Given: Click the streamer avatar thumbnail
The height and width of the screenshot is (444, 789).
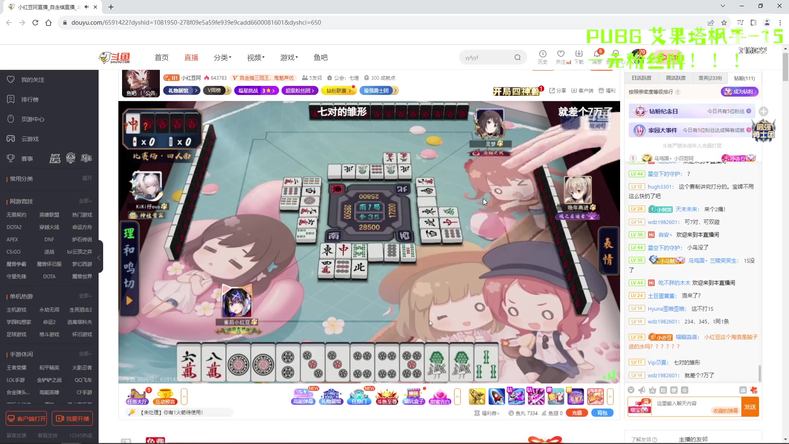Looking at the screenshot, I should point(141,83).
